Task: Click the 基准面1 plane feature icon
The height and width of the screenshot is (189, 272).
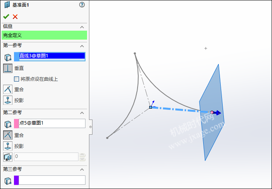Action: coord(7,5)
